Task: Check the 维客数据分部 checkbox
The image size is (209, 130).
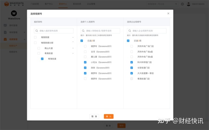Action: 35,43
